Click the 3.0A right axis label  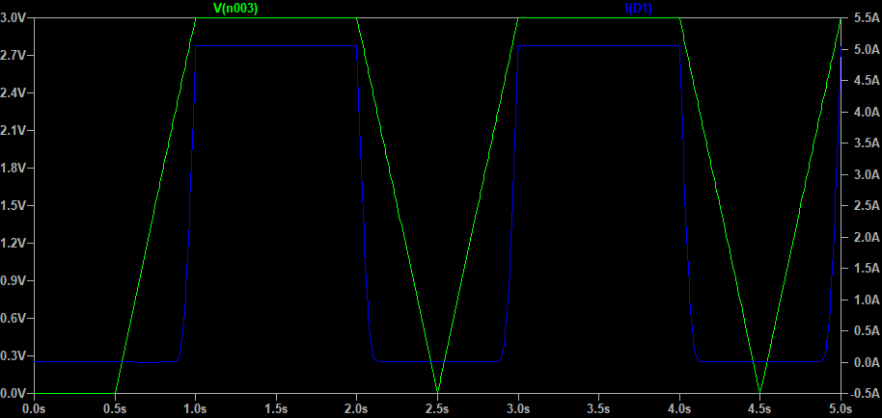(x=867, y=174)
